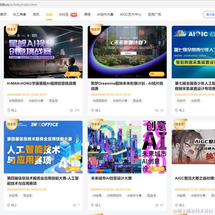Viewport: 215px width, 215px height.
Task: Click the AI技术 tag on the 第七届 card
Action: (181, 101)
